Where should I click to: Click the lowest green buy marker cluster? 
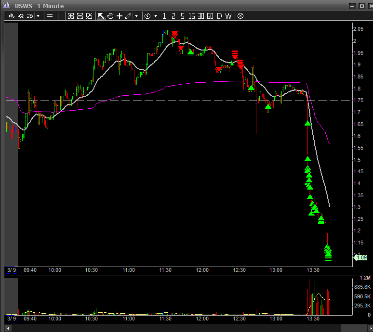[328, 253]
